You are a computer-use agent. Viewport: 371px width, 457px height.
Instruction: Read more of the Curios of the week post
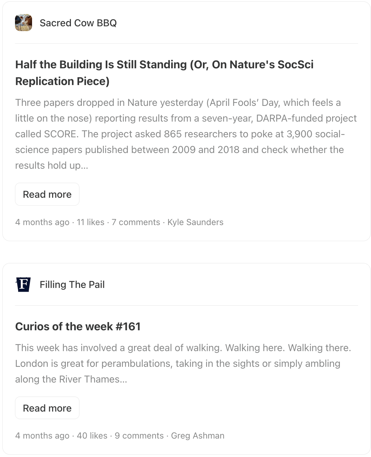(47, 408)
